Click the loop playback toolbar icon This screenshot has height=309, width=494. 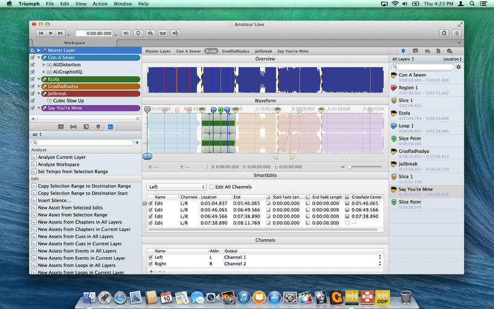click(163, 33)
